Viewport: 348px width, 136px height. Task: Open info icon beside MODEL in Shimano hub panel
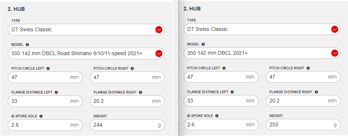click(27, 45)
